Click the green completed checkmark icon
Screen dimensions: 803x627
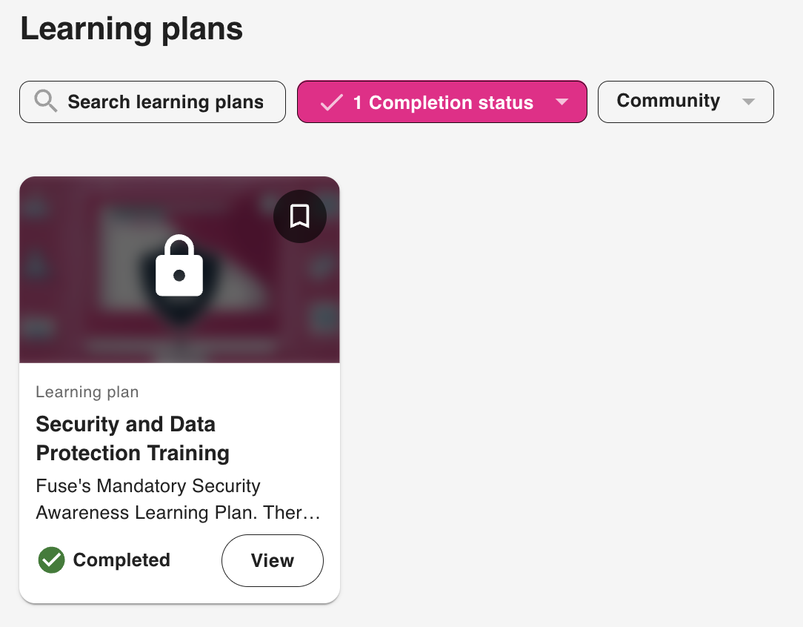tap(51, 560)
